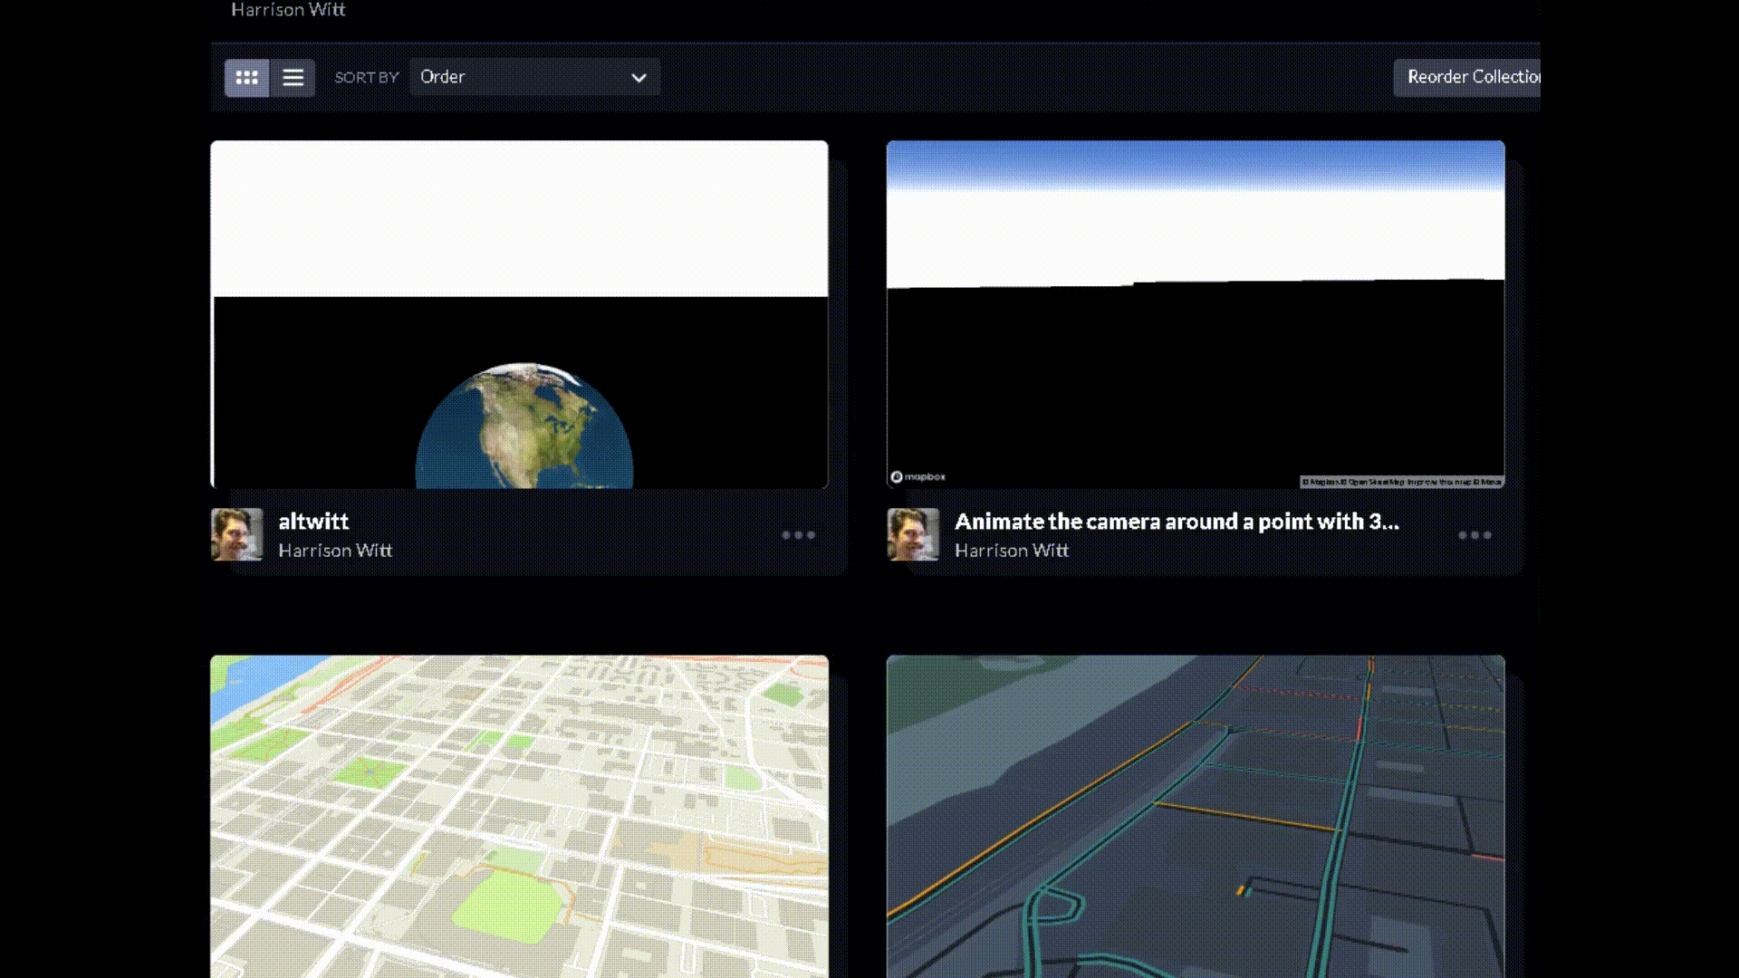1739x978 pixels.
Task: Open the Animate the camera around a point title
Action: pyautogui.click(x=1177, y=522)
